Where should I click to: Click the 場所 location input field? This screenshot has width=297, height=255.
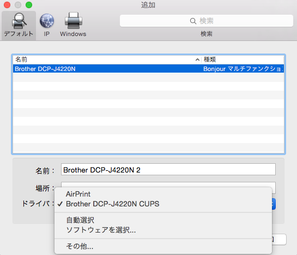(x=168, y=185)
